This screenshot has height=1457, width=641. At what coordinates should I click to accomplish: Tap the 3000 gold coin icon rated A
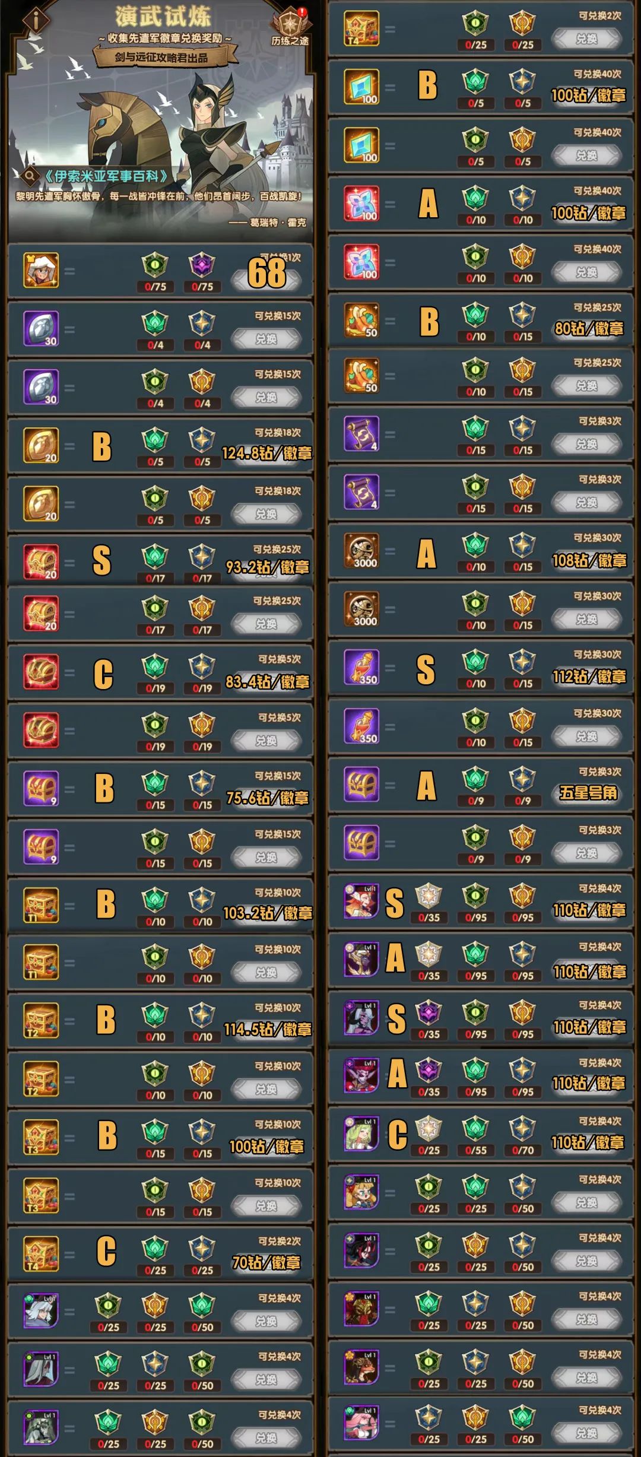[x=361, y=551]
